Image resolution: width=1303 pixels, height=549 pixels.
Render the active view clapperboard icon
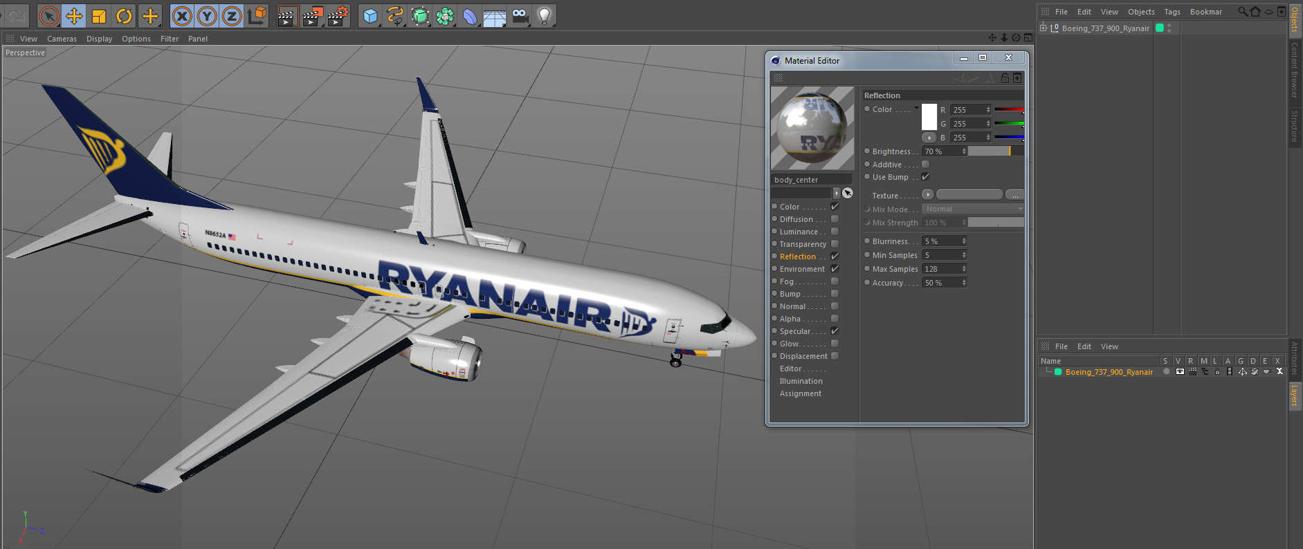[287, 16]
